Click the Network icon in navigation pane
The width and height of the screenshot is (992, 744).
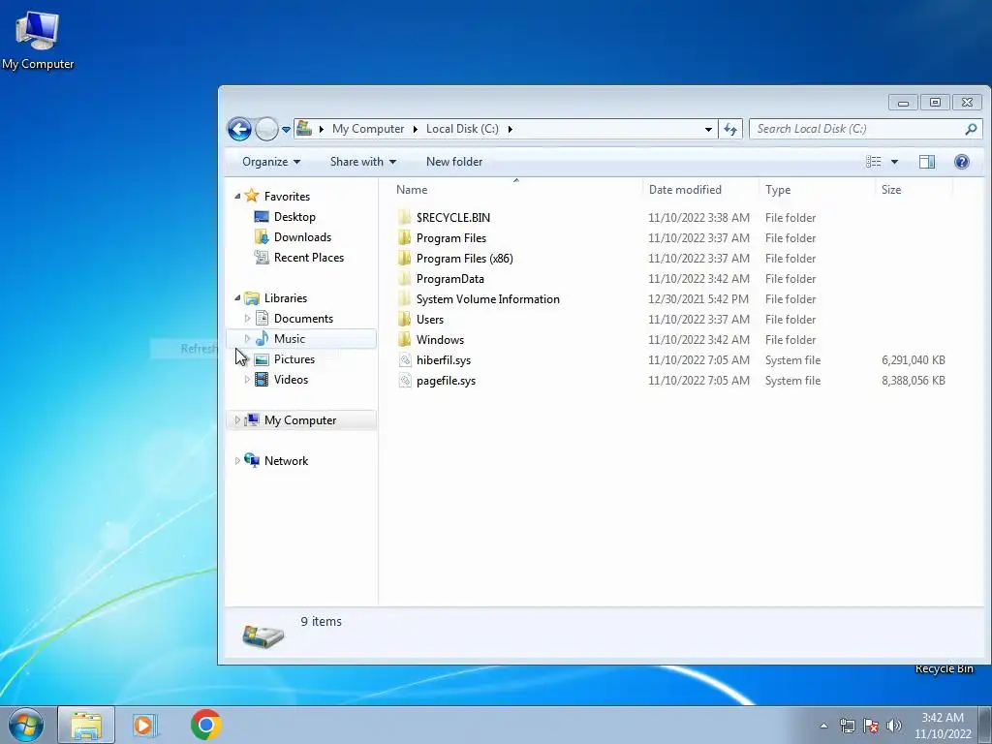[x=252, y=460]
